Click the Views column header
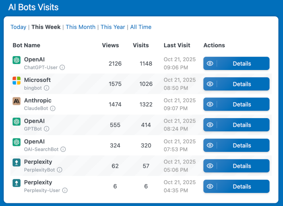The width and height of the screenshot is (283, 206). [110, 45]
